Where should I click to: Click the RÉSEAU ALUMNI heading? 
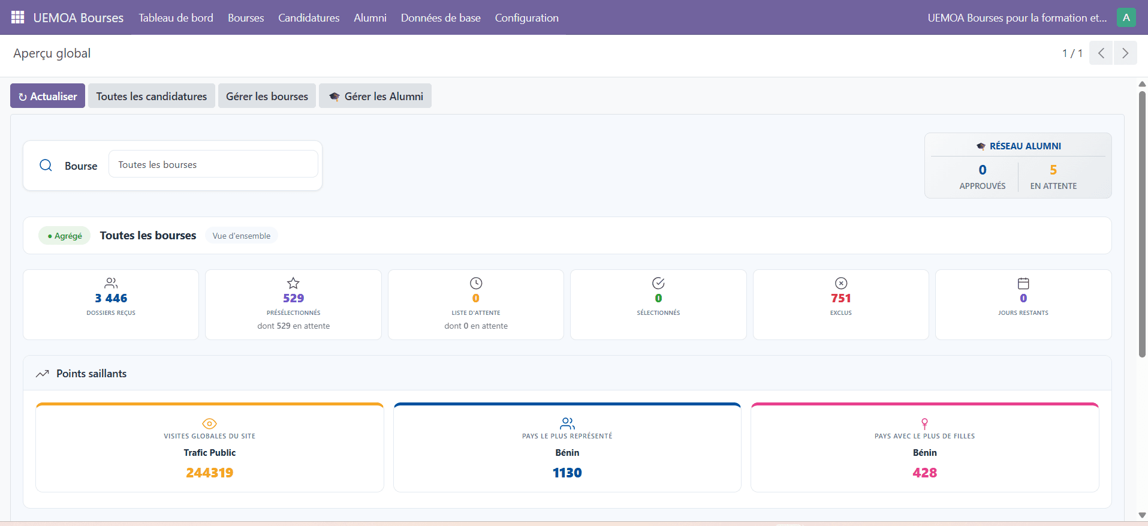1025,146
